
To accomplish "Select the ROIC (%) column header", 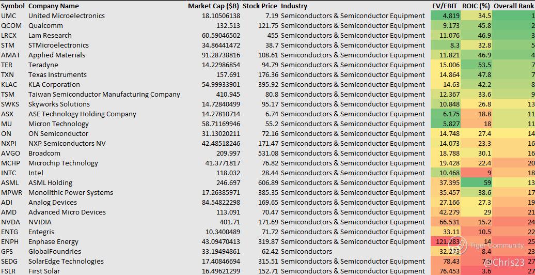I will [477, 6].
